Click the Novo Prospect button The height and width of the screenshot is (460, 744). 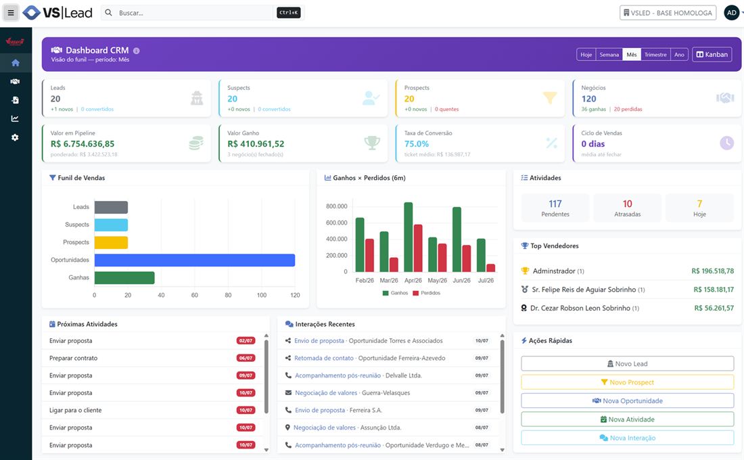(627, 382)
